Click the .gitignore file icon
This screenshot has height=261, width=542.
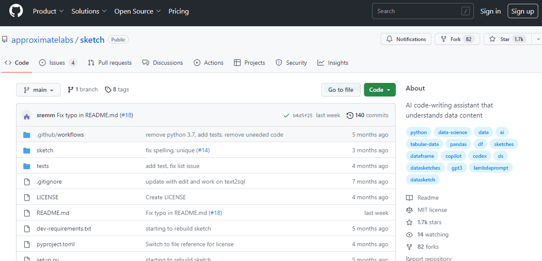click(x=27, y=182)
